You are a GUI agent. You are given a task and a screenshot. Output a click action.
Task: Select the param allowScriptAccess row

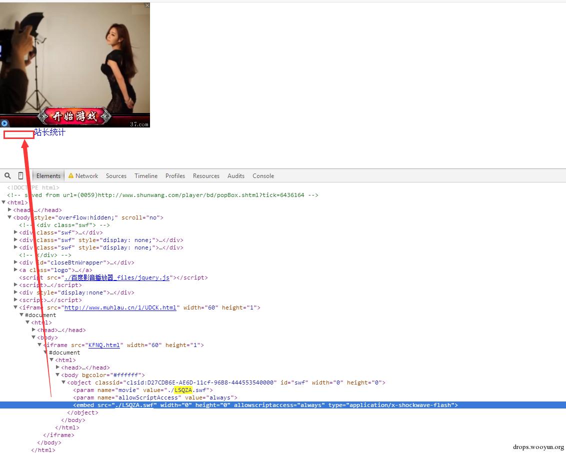pyautogui.click(x=155, y=397)
